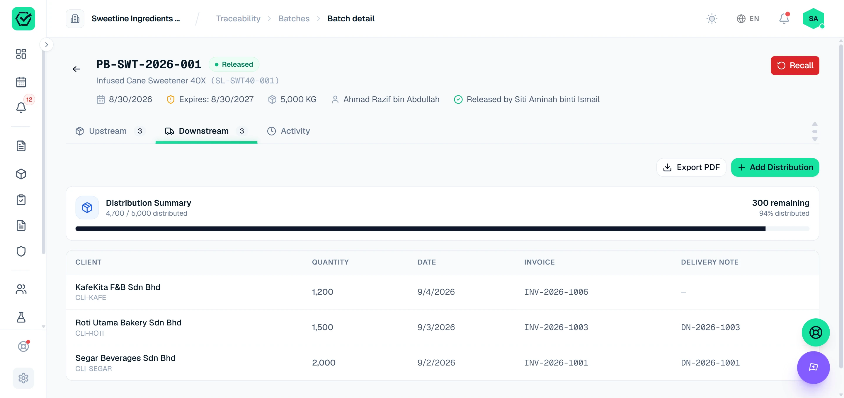Click delivery note DN-2026-1001
This screenshot has height=398, width=844.
coord(710,363)
